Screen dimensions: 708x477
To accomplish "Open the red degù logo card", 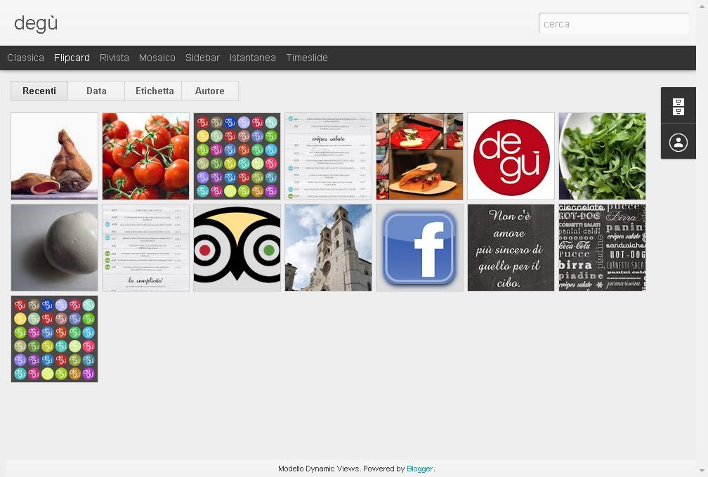I will [x=511, y=156].
